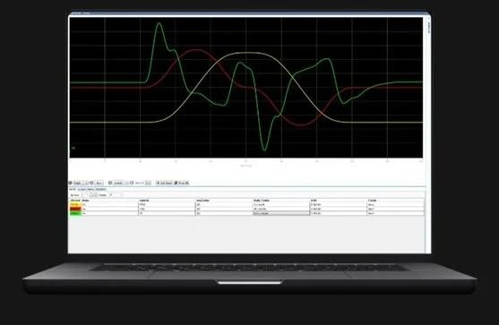Click the highlighted cell in green channel row
This screenshot has width=499, height=325.
pos(281,213)
